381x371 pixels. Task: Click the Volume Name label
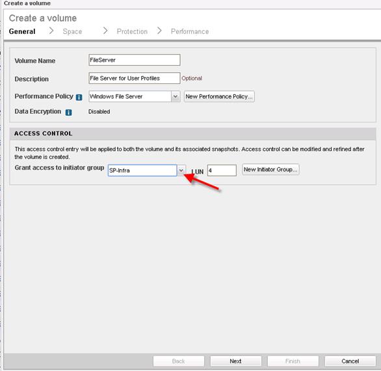tap(35, 61)
